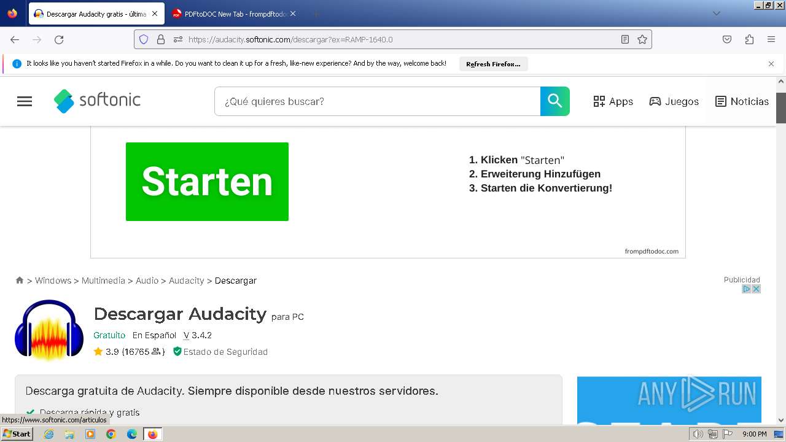
Task: Launch Internet Explorer from taskbar
Action: pyautogui.click(x=49, y=434)
